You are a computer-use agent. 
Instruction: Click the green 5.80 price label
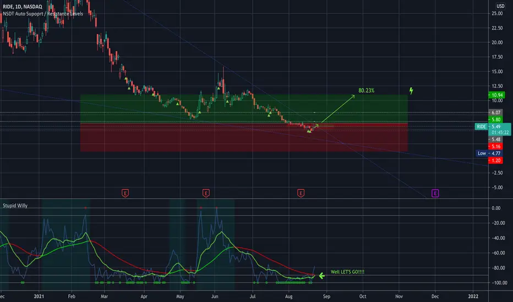point(495,120)
